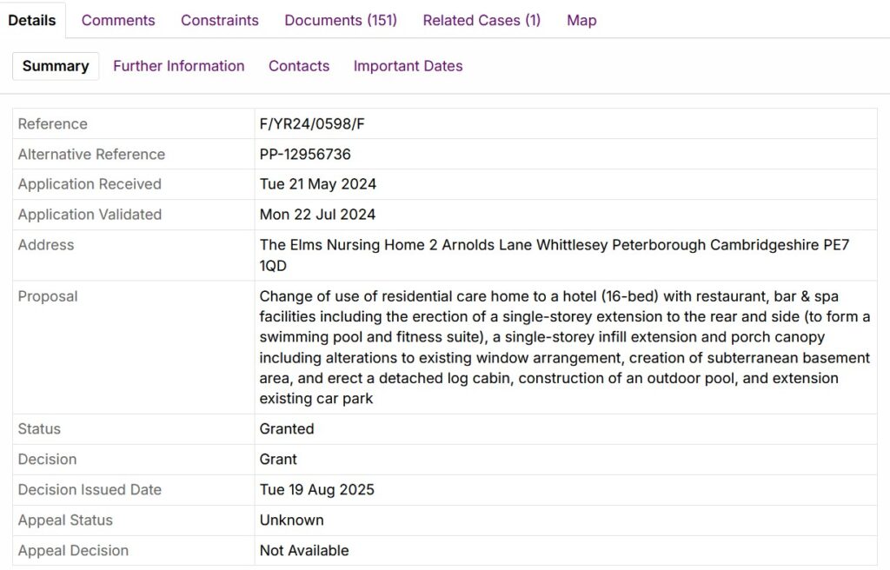Switch to the Contacts sub-tab
The height and width of the screenshot is (570, 890).
[299, 66]
